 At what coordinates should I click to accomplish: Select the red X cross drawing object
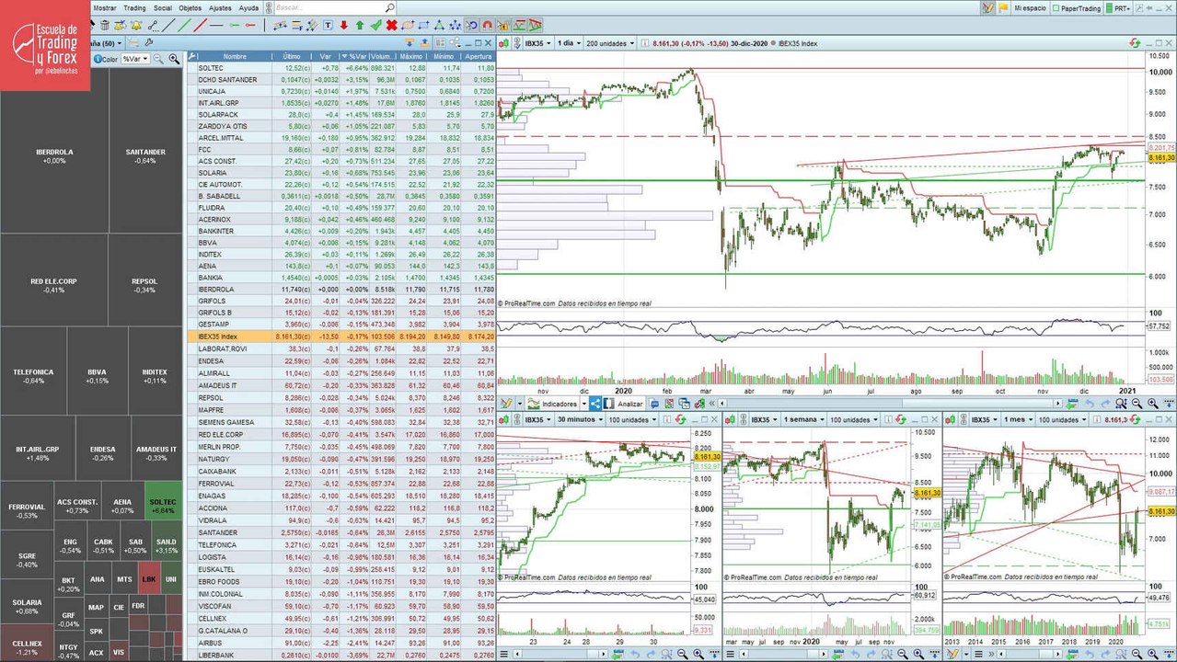coord(391,25)
